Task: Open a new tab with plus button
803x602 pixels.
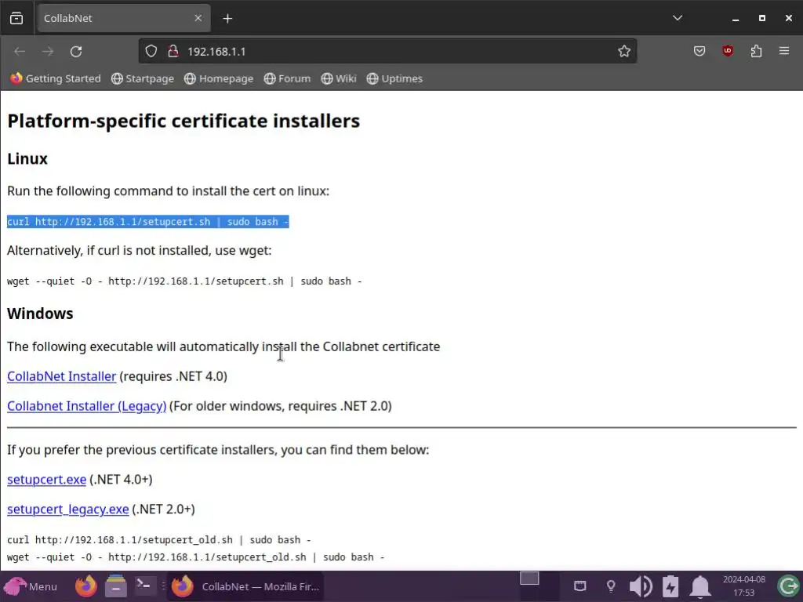Action: pyautogui.click(x=227, y=19)
